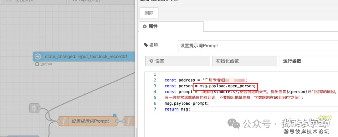
Task: Click the 'return msg;' code line
Action: point(177,109)
